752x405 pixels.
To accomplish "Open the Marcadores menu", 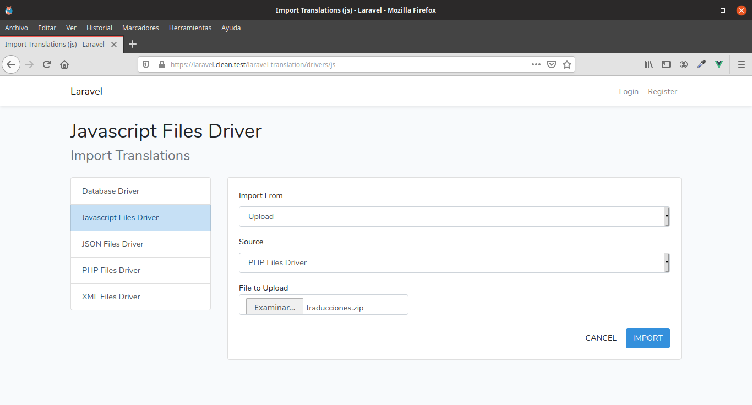I will [x=140, y=28].
